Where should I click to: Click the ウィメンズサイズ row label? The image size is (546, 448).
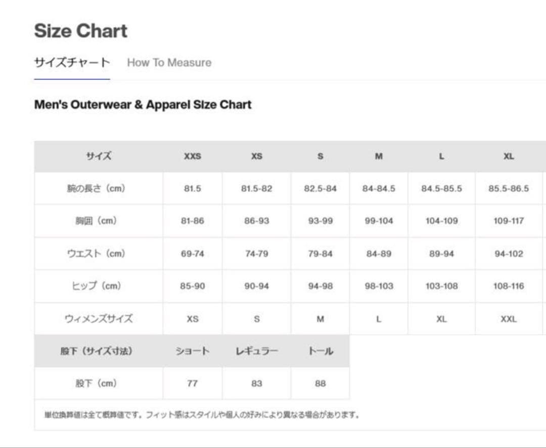(98, 319)
